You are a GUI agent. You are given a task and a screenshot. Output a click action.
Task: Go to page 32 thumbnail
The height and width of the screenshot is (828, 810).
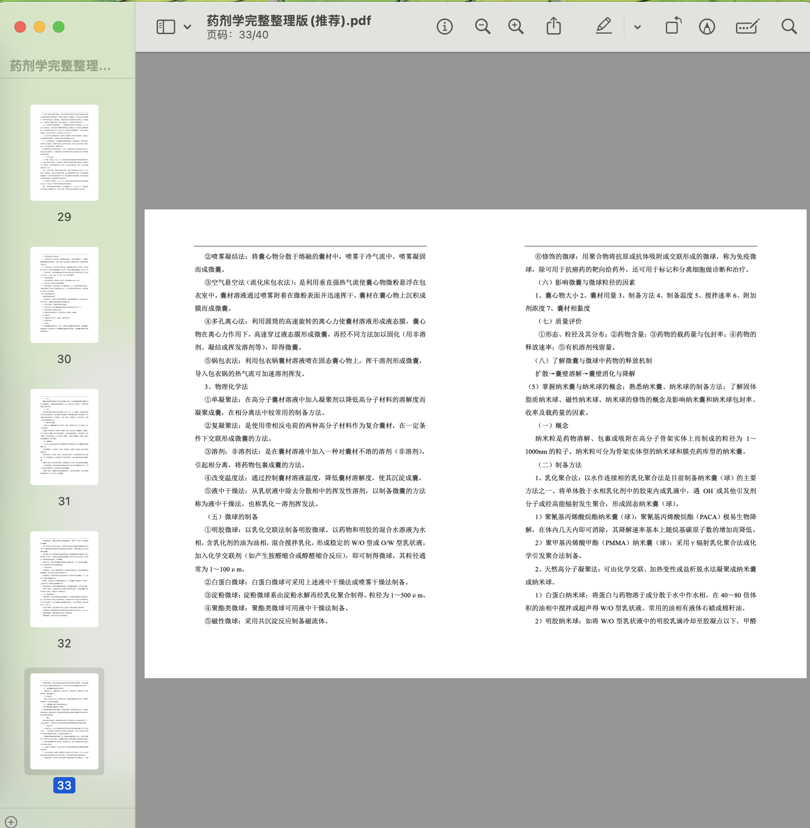click(64, 579)
